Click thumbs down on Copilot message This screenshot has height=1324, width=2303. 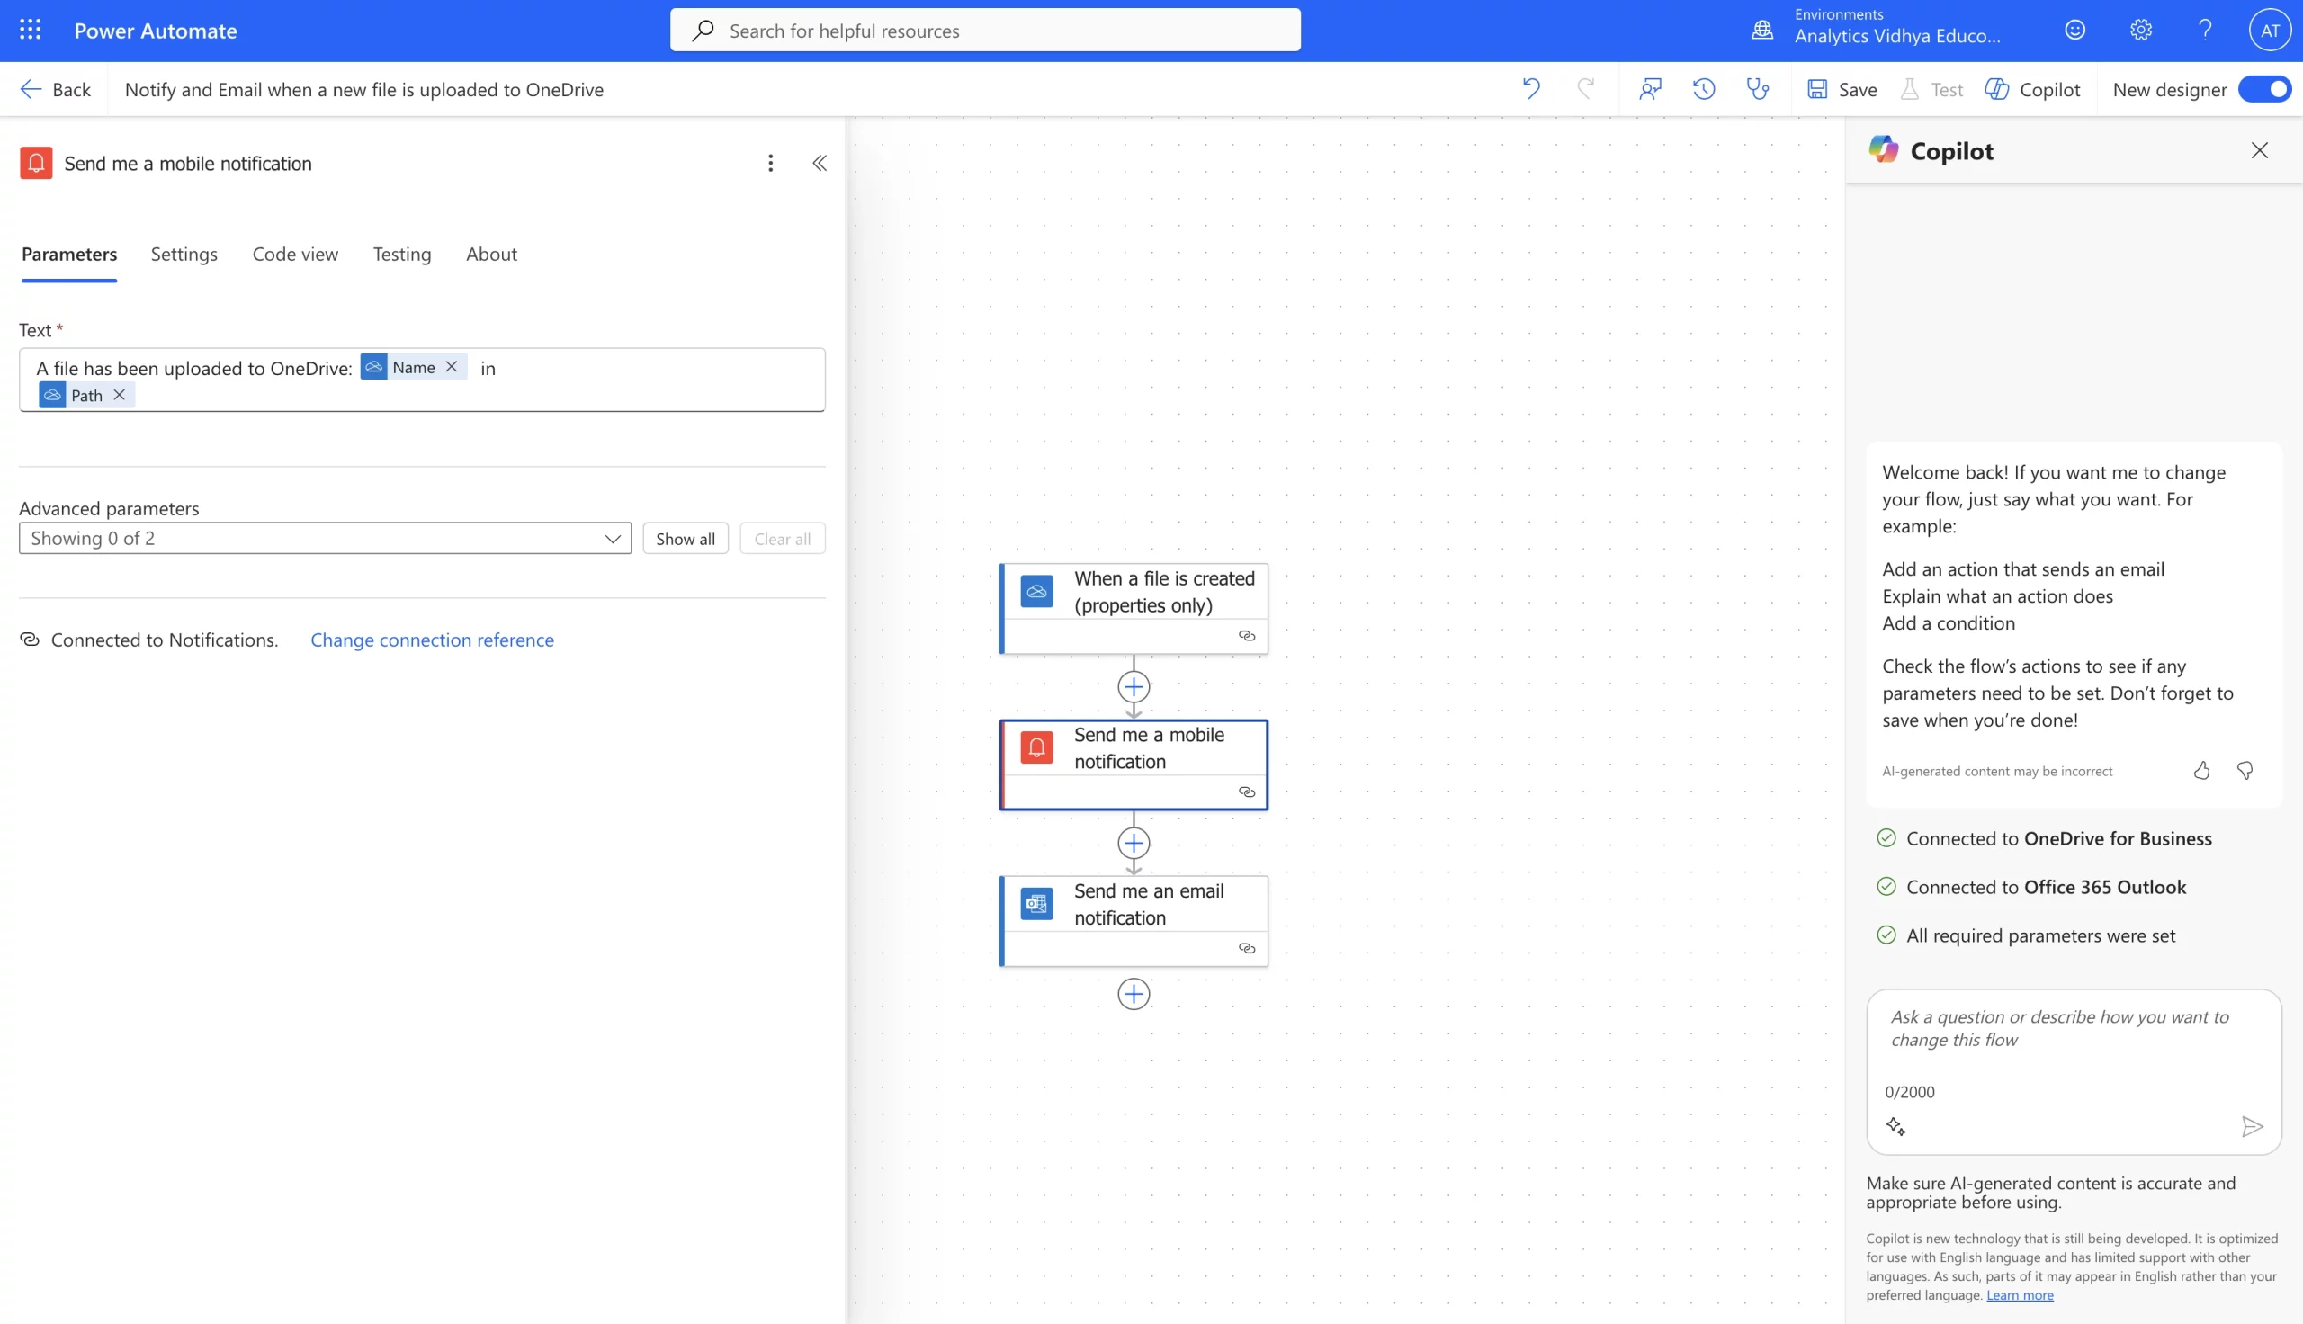[x=2245, y=771]
